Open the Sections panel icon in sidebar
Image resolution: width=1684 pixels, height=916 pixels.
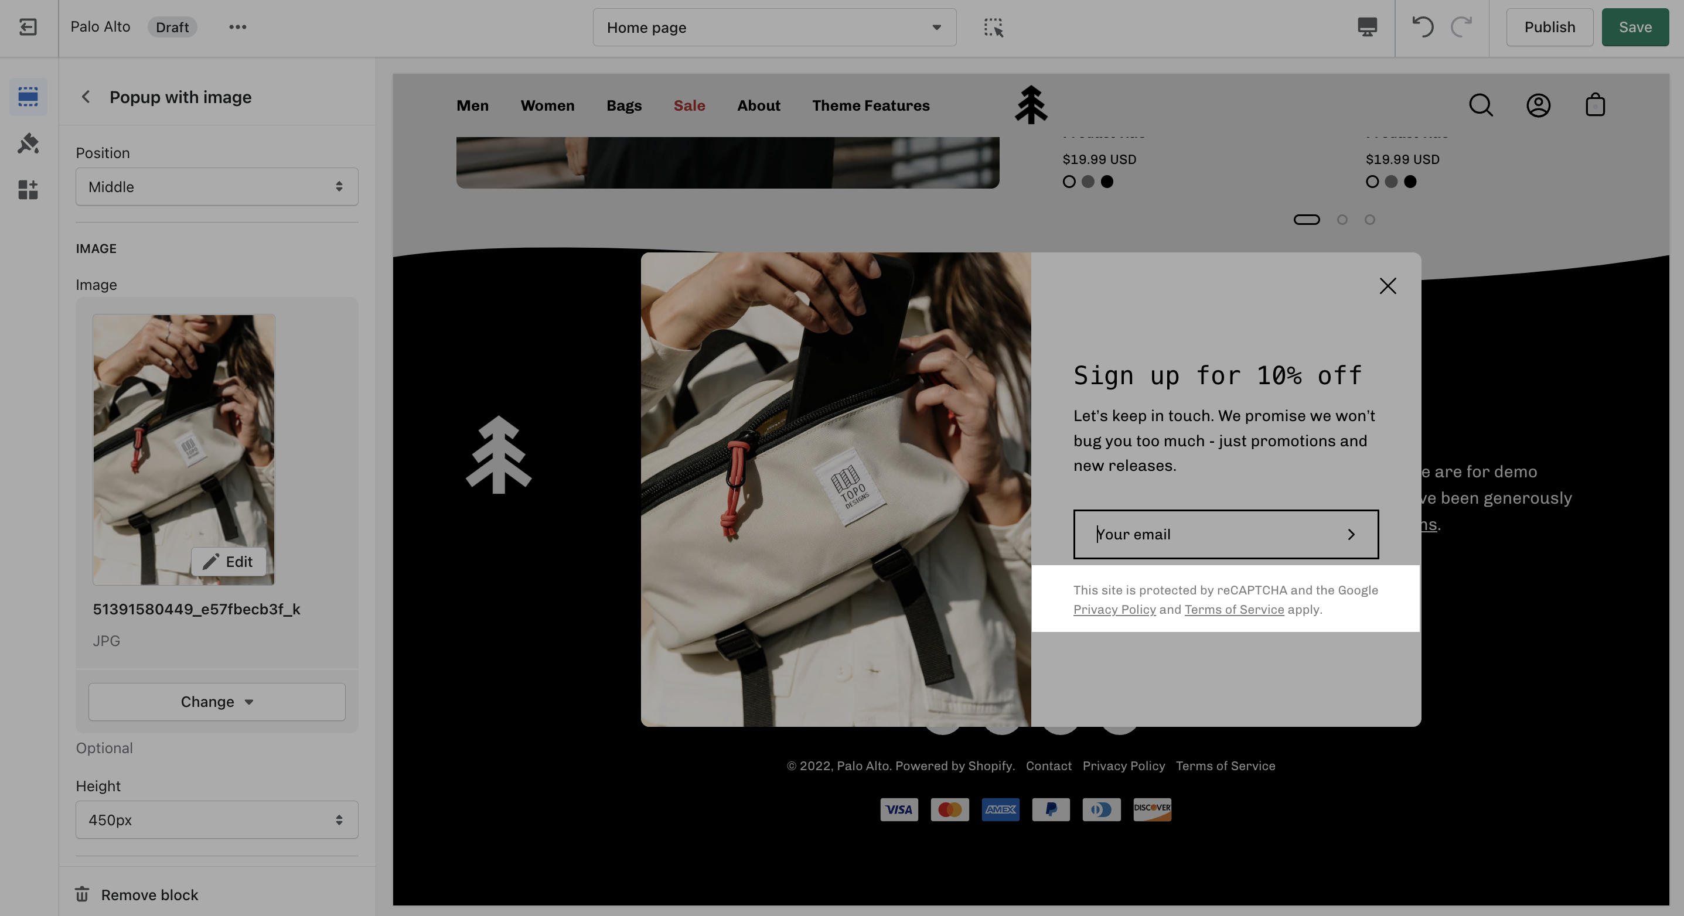[28, 96]
